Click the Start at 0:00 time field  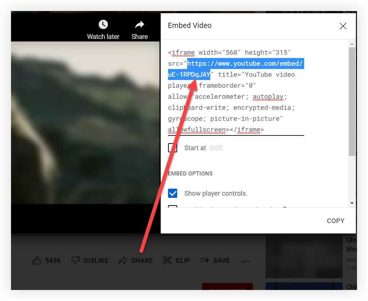[216, 148]
